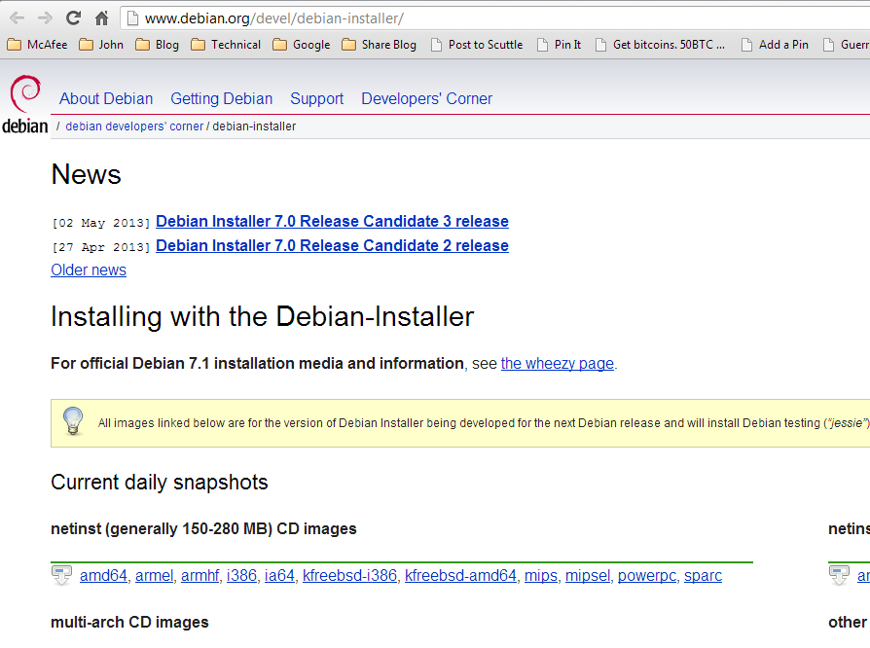This screenshot has height=648, width=870.
Task: Open the Getting Debian menu
Action: pos(221,98)
